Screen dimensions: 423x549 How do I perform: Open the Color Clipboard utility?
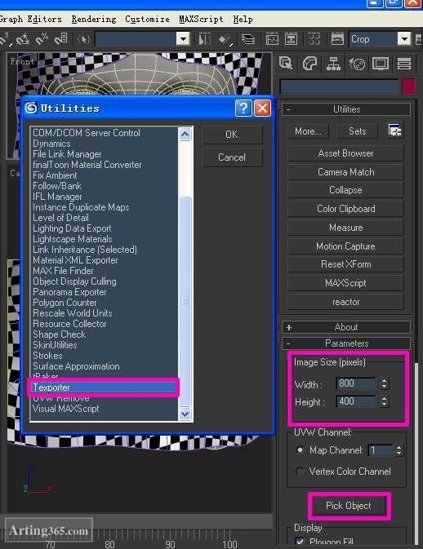(x=346, y=209)
